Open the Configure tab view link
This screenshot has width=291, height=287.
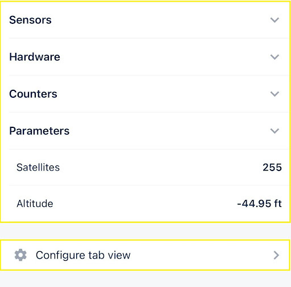point(83,255)
